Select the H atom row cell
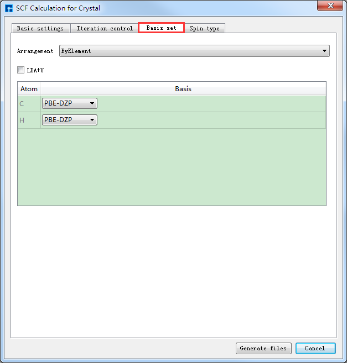347x363 pixels. (x=29, y=120)
